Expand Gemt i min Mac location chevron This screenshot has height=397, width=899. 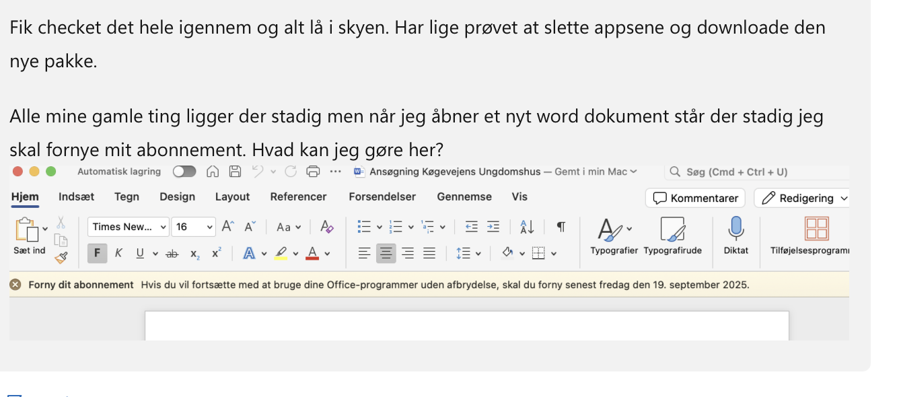tap(633, 172)
